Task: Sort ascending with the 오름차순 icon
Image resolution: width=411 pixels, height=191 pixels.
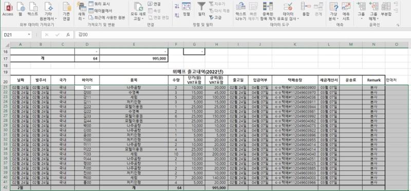Action: coord(177,6)
